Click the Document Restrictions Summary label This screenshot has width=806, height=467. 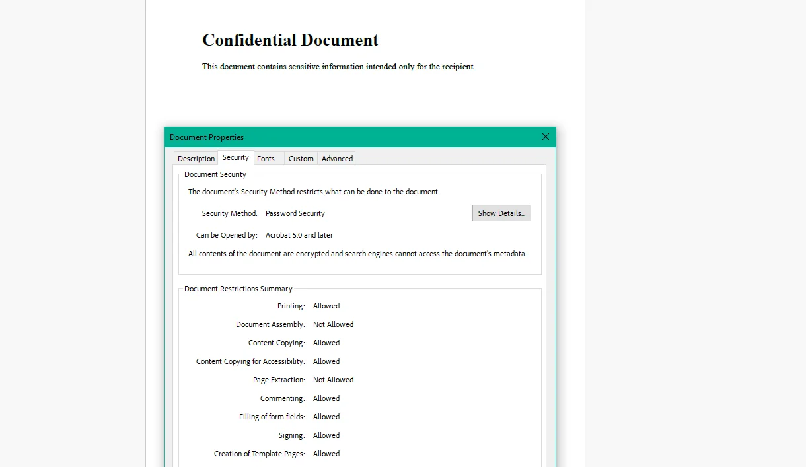238,289
